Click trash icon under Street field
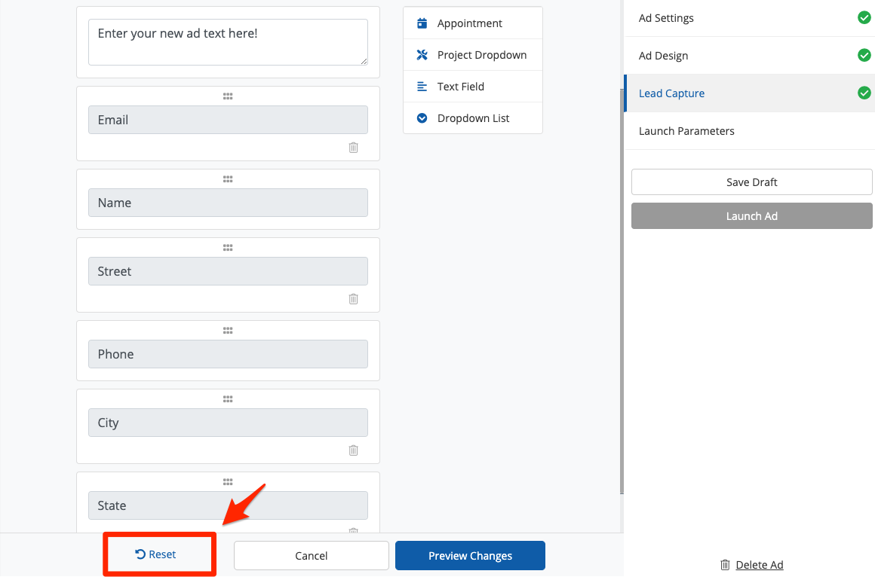Viewport: 875px width, 577px height. coord(353,299)
